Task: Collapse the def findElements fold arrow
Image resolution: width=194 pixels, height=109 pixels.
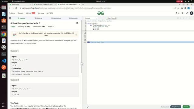Action: [x=86, y=25]
